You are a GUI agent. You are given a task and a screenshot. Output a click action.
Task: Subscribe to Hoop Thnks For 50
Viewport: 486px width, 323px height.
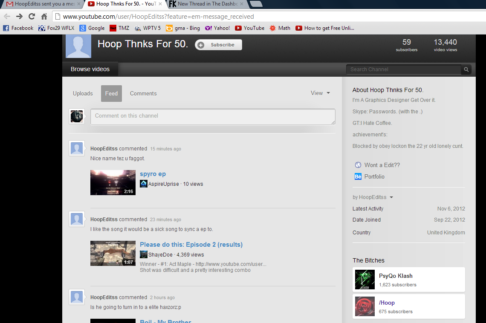[219, 45]
